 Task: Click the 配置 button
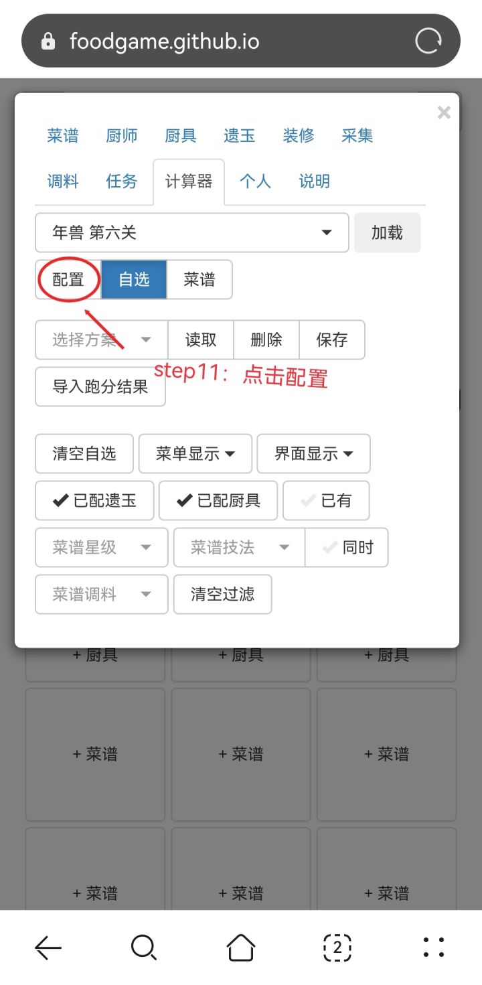click(68, 279)
